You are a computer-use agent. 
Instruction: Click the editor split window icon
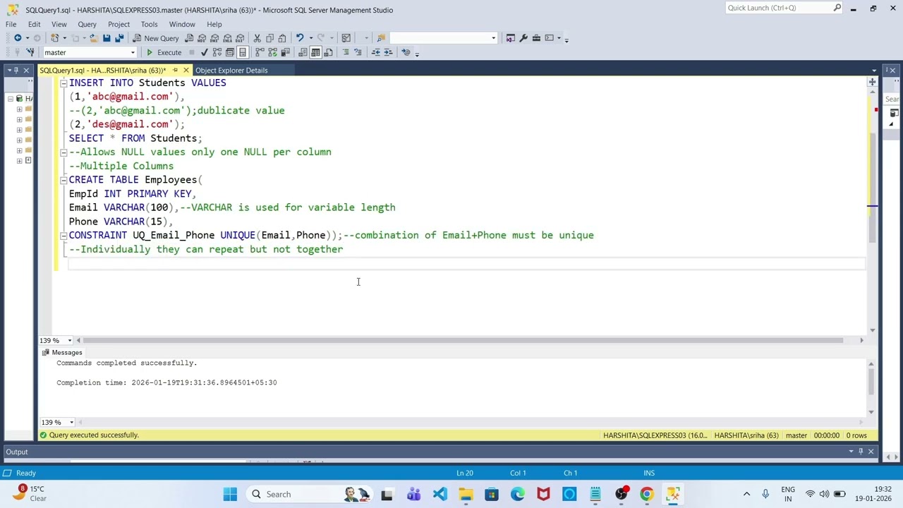coord(873,83)
